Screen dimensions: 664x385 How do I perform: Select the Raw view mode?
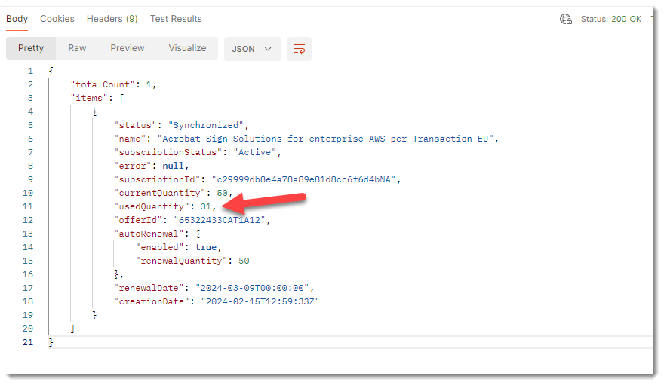tap(77, 48)
